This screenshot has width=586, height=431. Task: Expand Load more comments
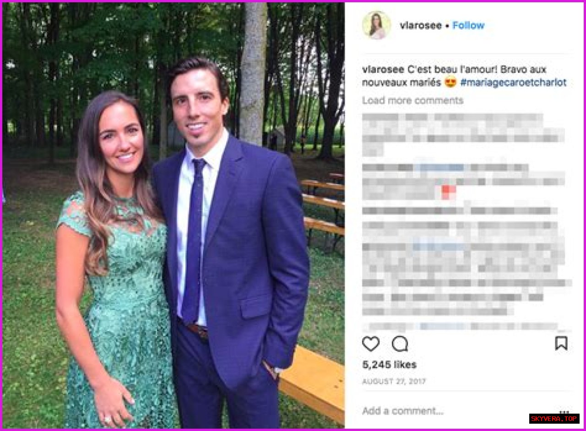point(413,100)
